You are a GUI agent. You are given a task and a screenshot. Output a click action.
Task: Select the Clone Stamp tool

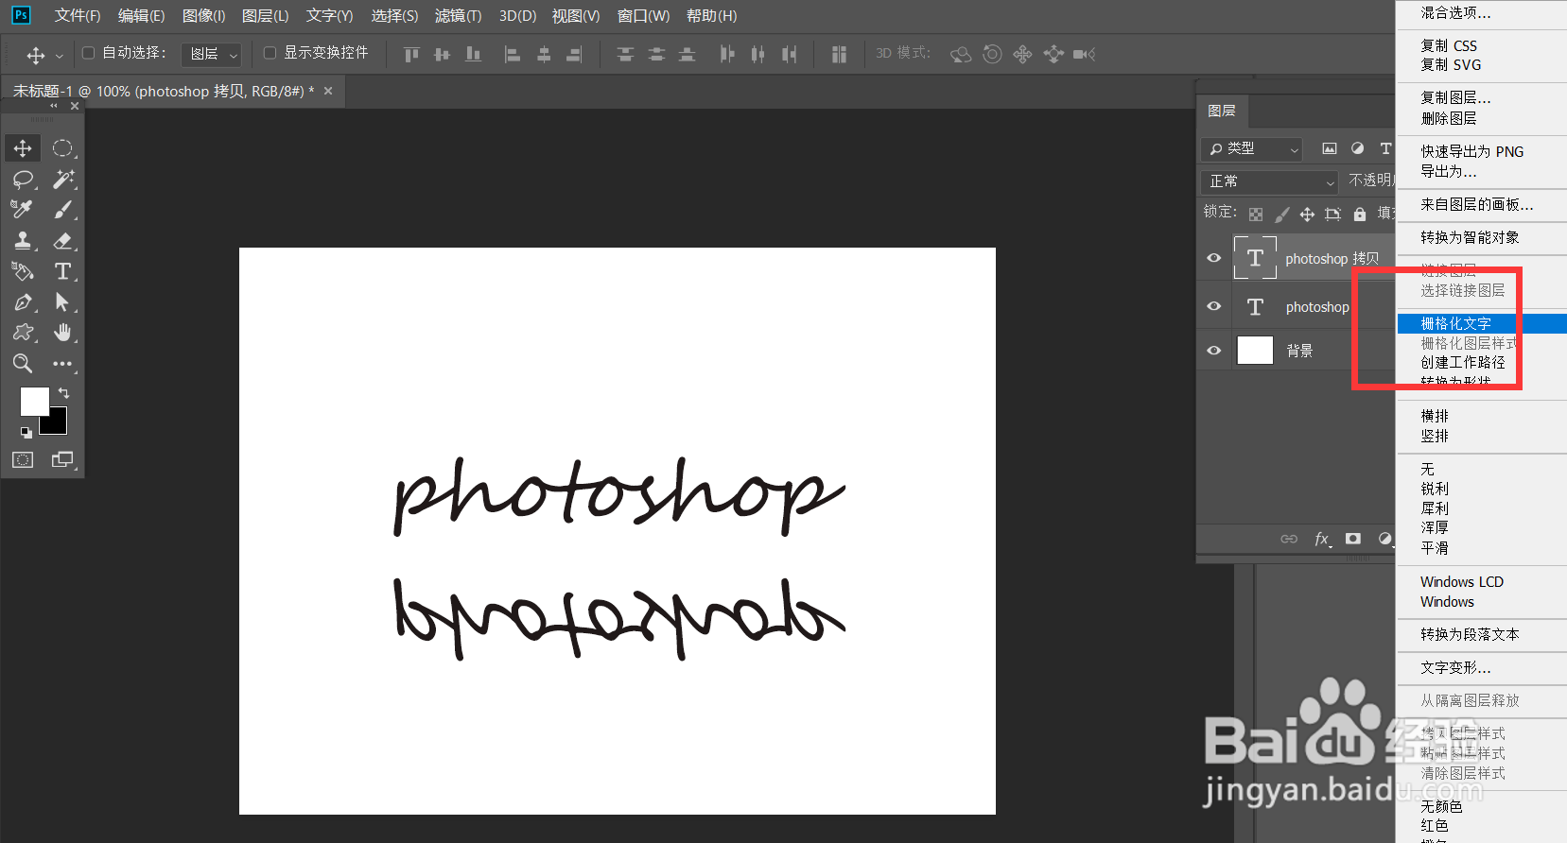click(23, 240)
